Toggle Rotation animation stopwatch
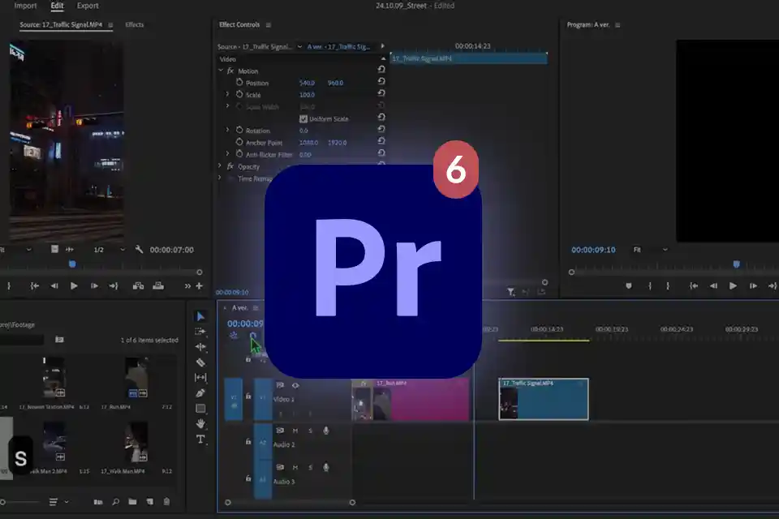The image size is (779, 519). tap(239, 130)
